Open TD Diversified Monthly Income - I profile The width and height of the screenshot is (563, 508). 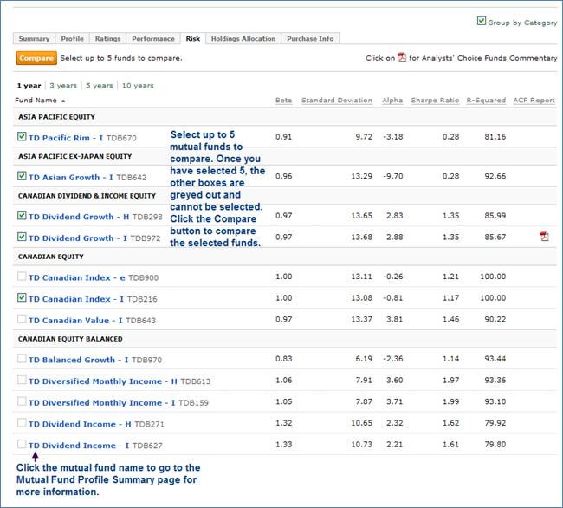(102, 403)
